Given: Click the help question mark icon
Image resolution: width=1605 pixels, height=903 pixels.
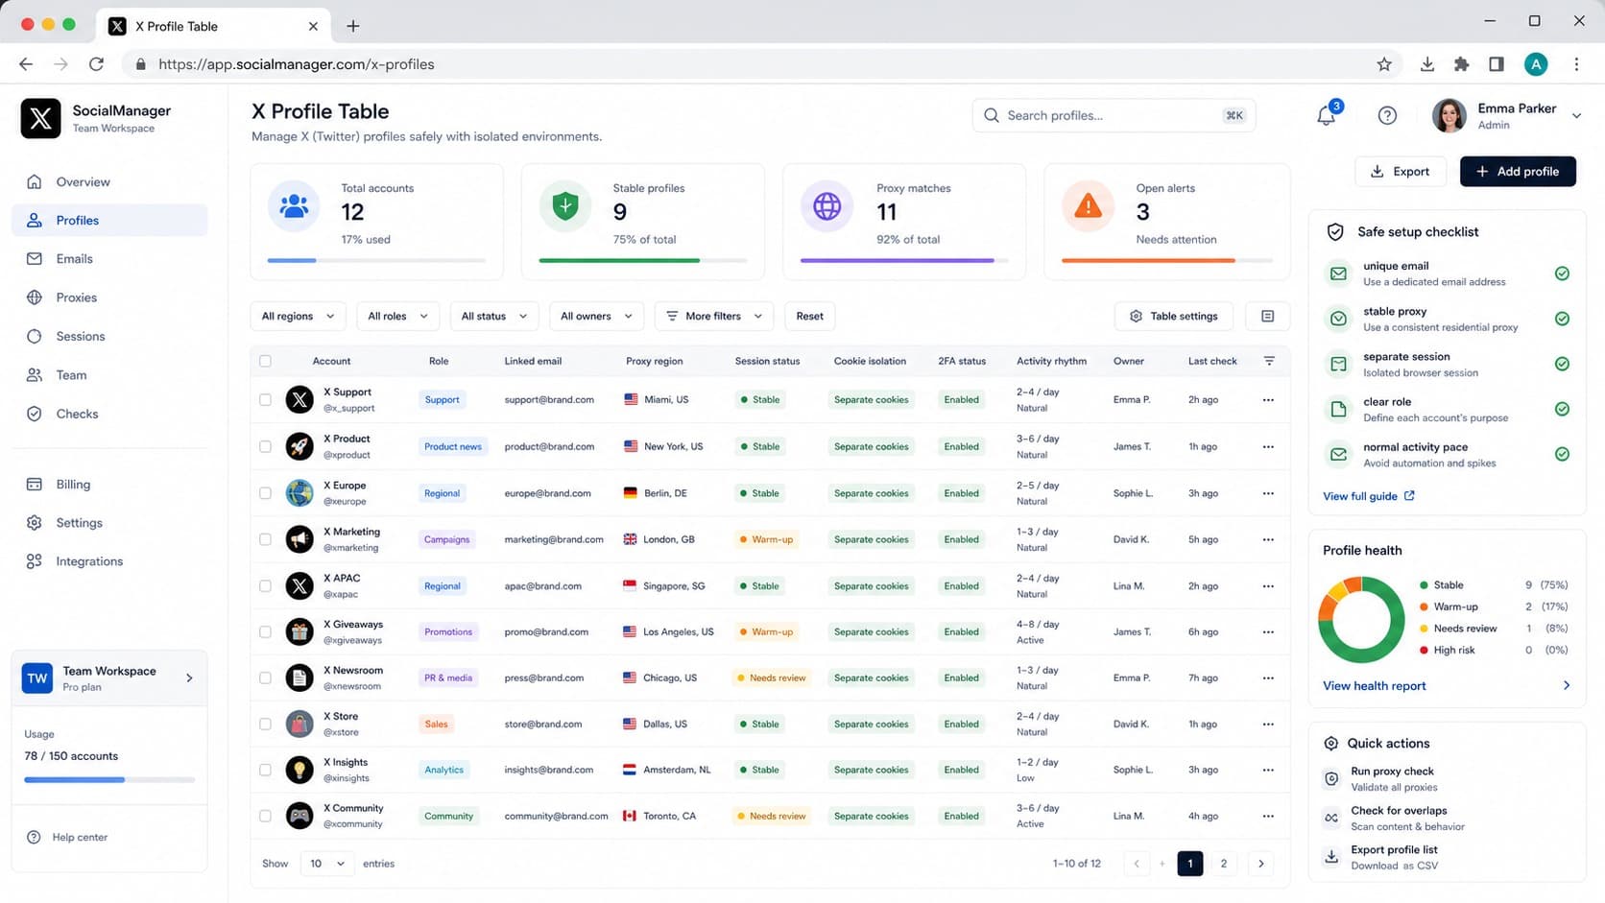Looking at the screenshot, I should tap(1387, 115).
